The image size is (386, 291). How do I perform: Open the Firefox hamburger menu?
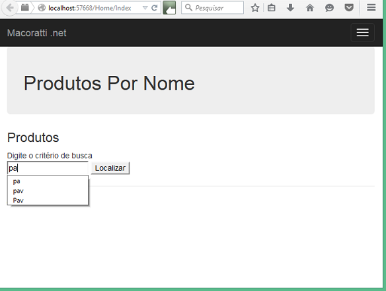tap(371, 8)
